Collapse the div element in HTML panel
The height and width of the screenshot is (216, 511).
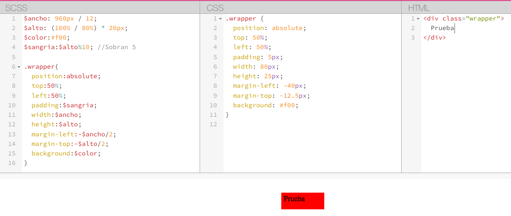pos(418,19)
